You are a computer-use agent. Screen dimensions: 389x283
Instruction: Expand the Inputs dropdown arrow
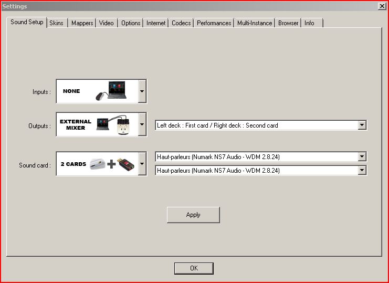point(142,91)
